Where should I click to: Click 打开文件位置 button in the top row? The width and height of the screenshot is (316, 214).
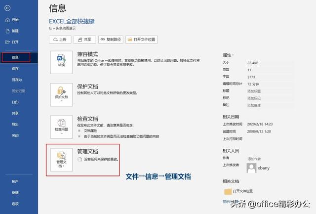point(142,40)
